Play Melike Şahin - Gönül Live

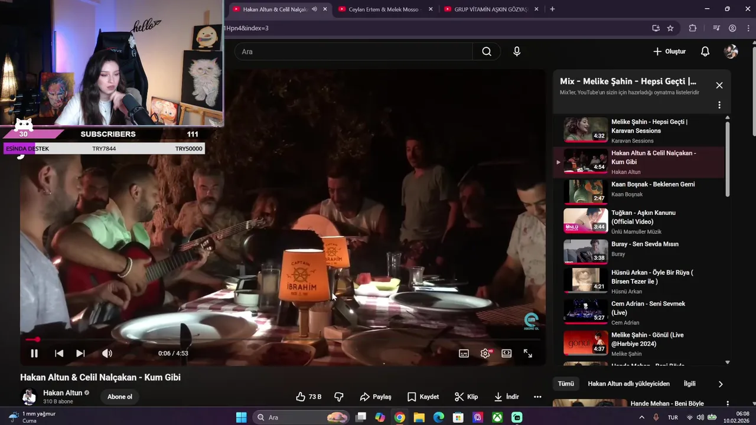click(x=638, y=343)
